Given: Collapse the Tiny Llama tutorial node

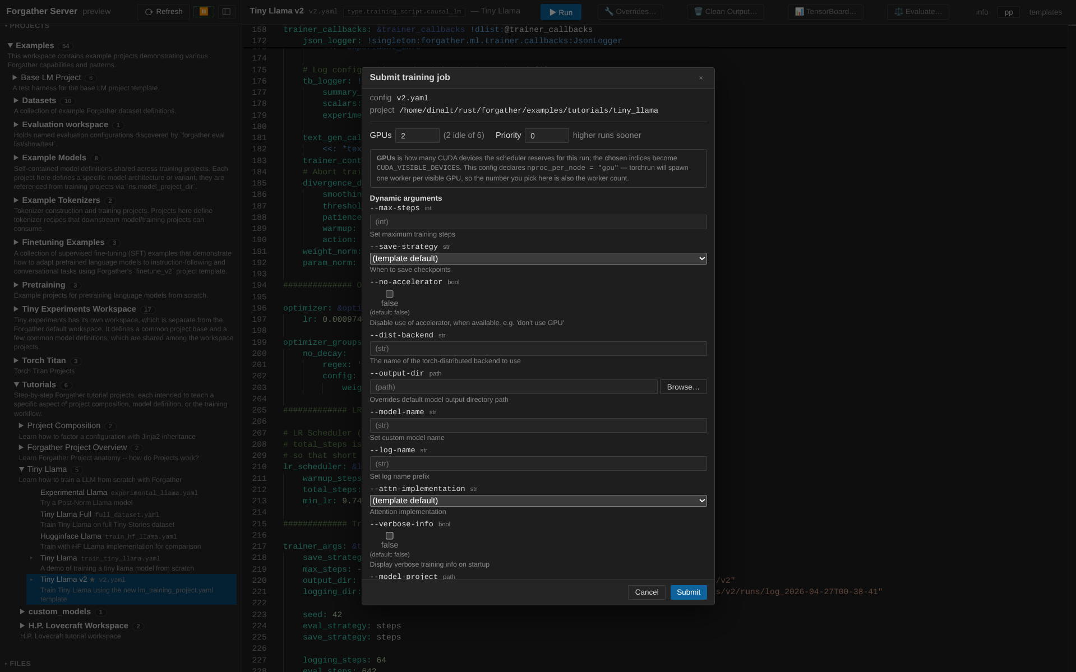Looking at the screenshot, I should tap(21, 469).
